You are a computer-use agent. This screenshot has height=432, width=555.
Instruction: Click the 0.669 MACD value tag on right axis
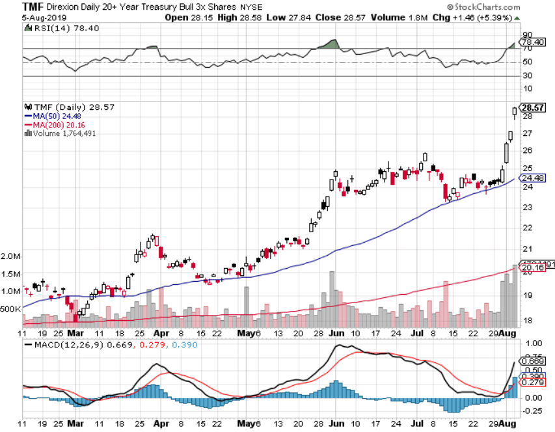point(533,361)
